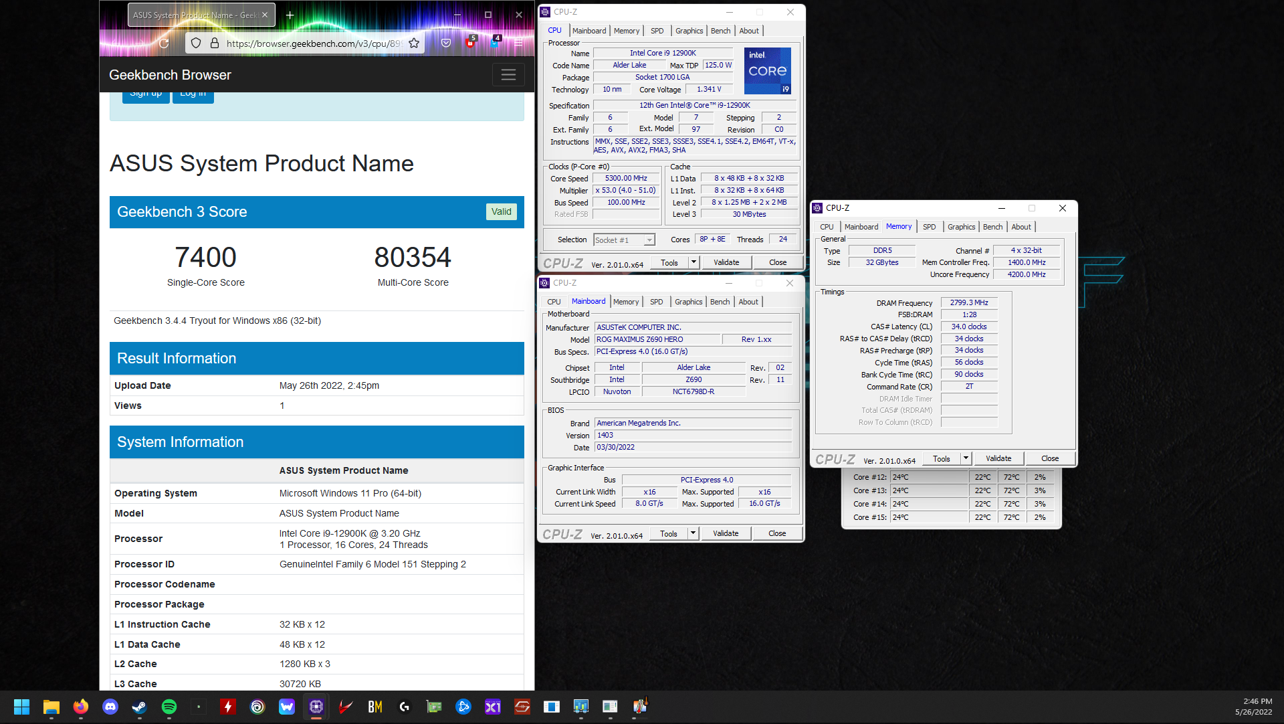1284x724 pixels.
Task: Select About tab in top CPU-Z window
Action: click(x=749, y=31)
